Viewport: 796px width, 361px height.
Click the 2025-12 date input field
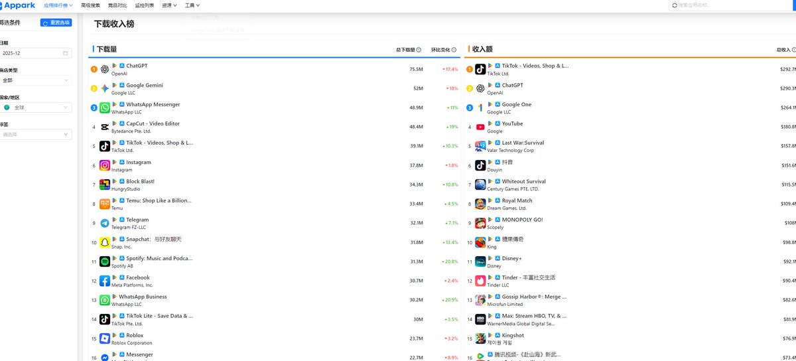(35, 53)
